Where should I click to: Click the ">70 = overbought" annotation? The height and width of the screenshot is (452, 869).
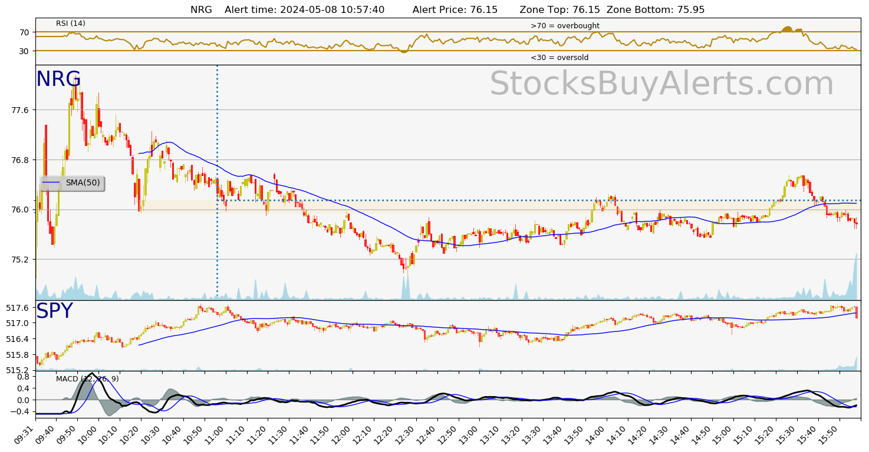coord(565,26)
